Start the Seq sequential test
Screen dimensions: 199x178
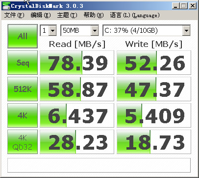click(23, 63)
